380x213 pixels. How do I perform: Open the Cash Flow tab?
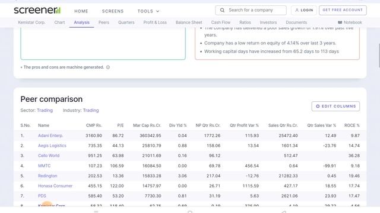(220, 22)
